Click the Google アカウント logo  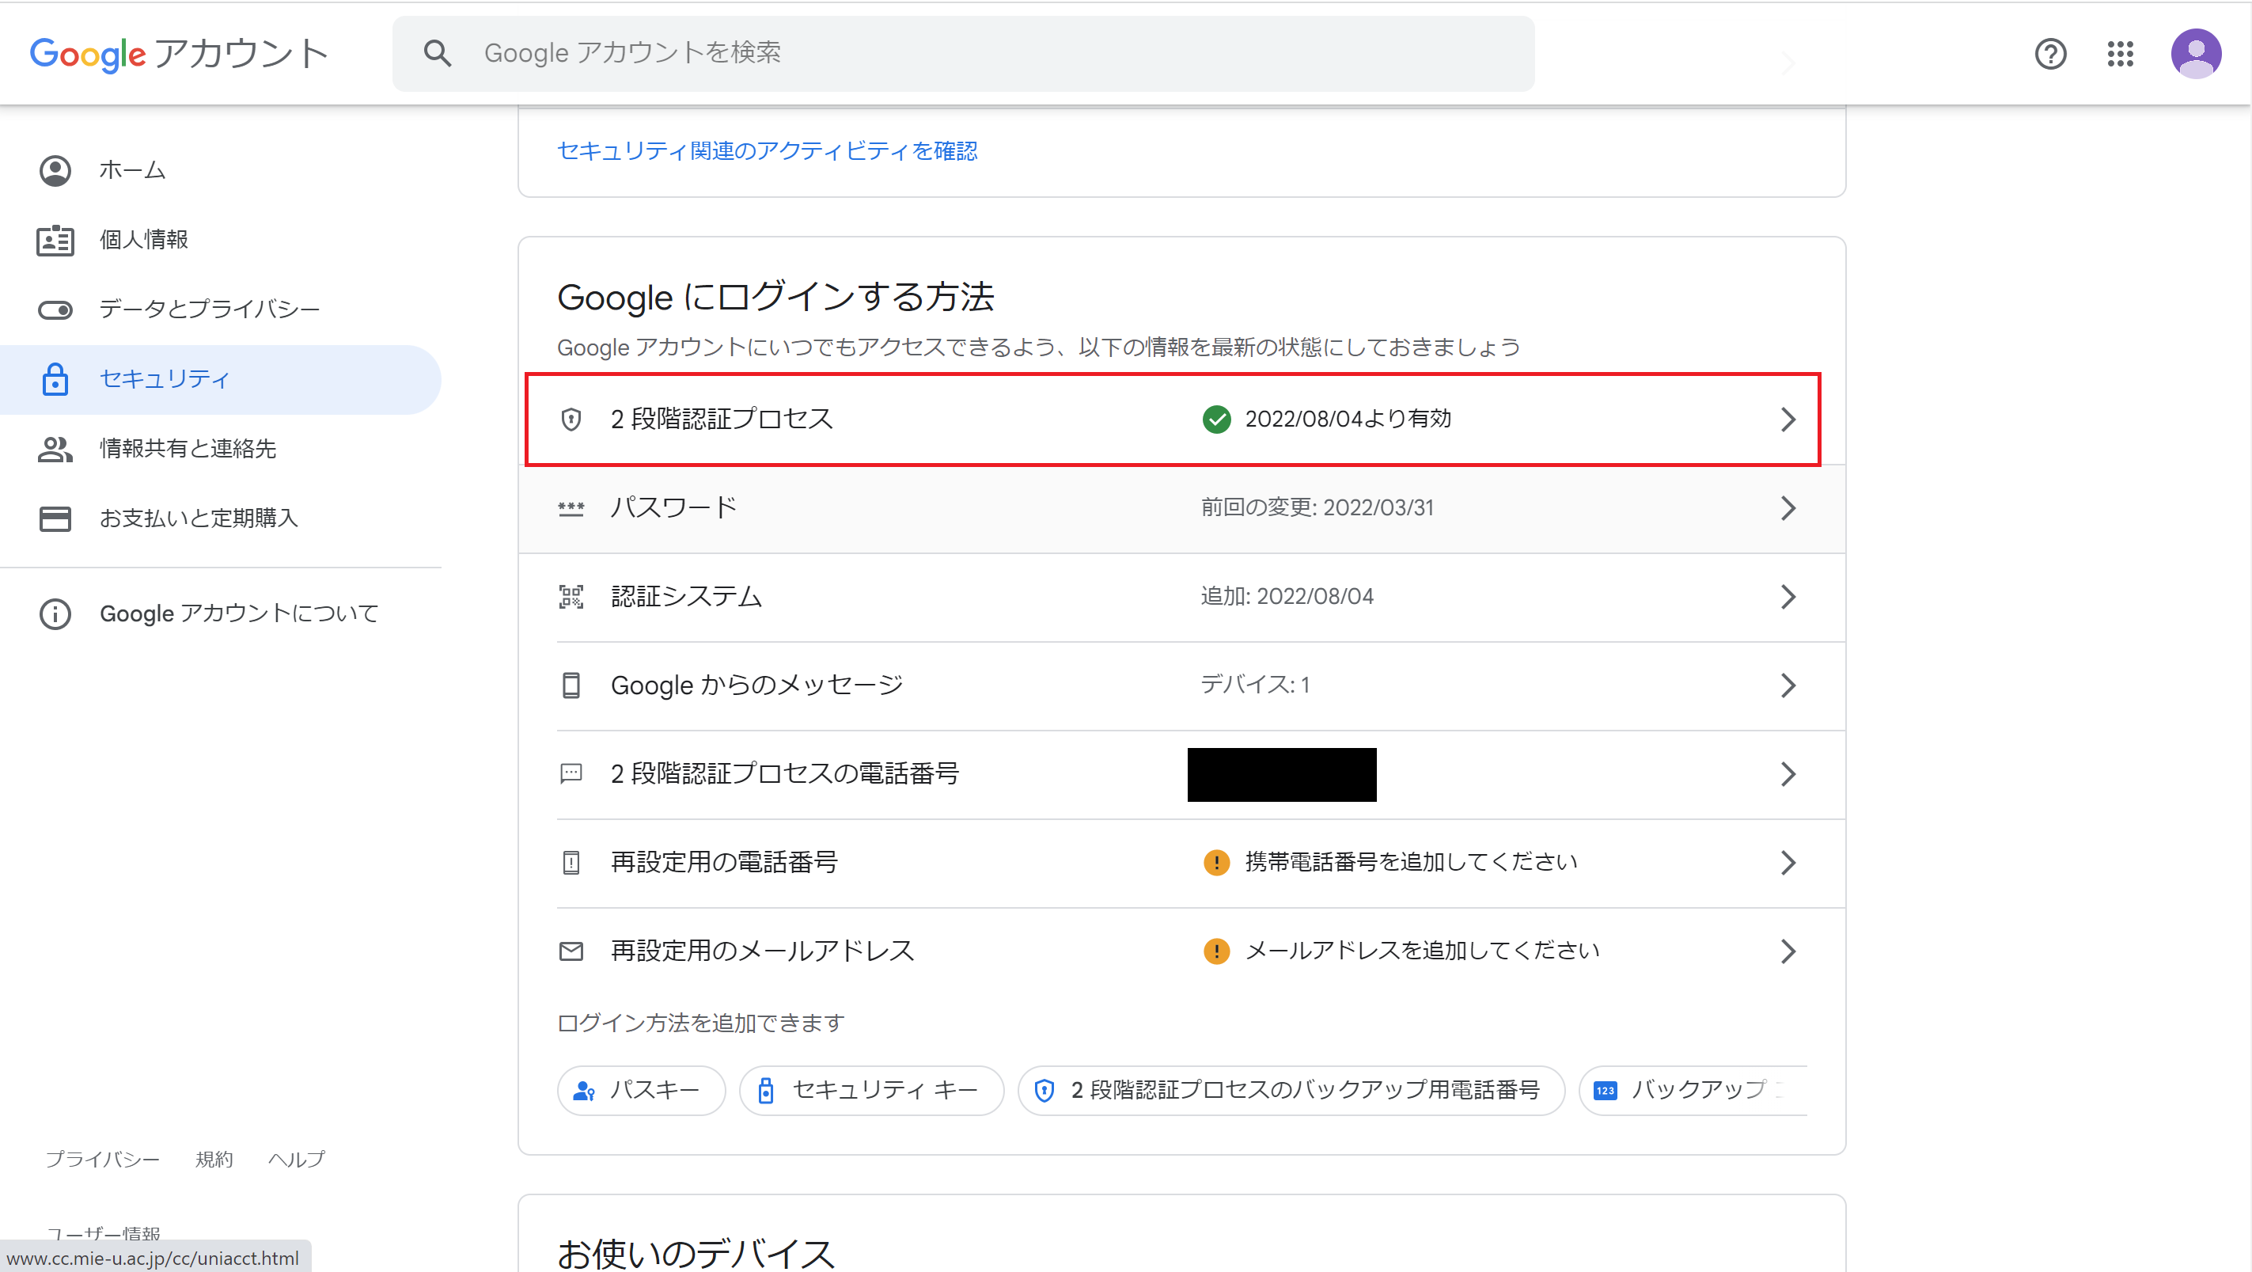tap(179, 53)
